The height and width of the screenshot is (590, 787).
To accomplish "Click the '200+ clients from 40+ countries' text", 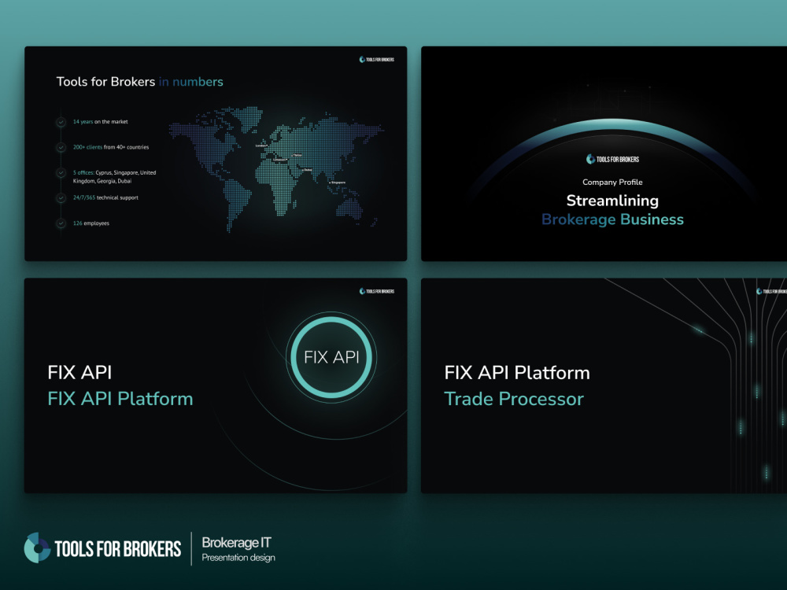I will coord(111,148).
